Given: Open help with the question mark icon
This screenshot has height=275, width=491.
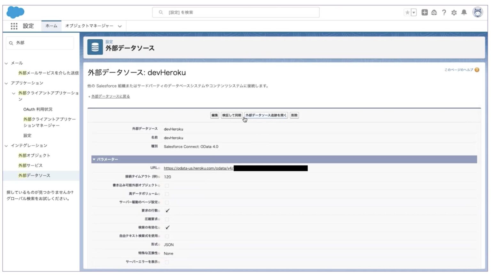Looking at the screenshot, I should pos(444,12).
